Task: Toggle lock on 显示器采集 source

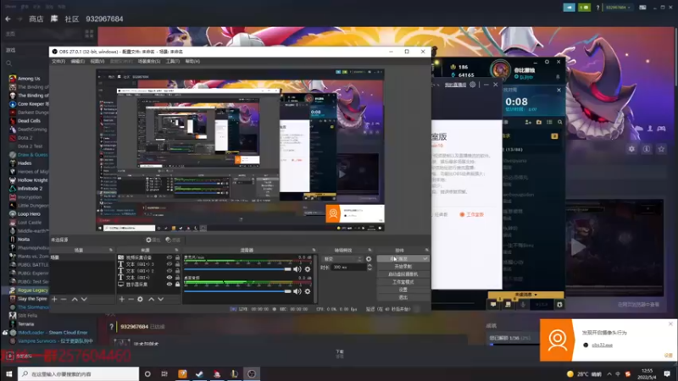Action: (177, 284)
